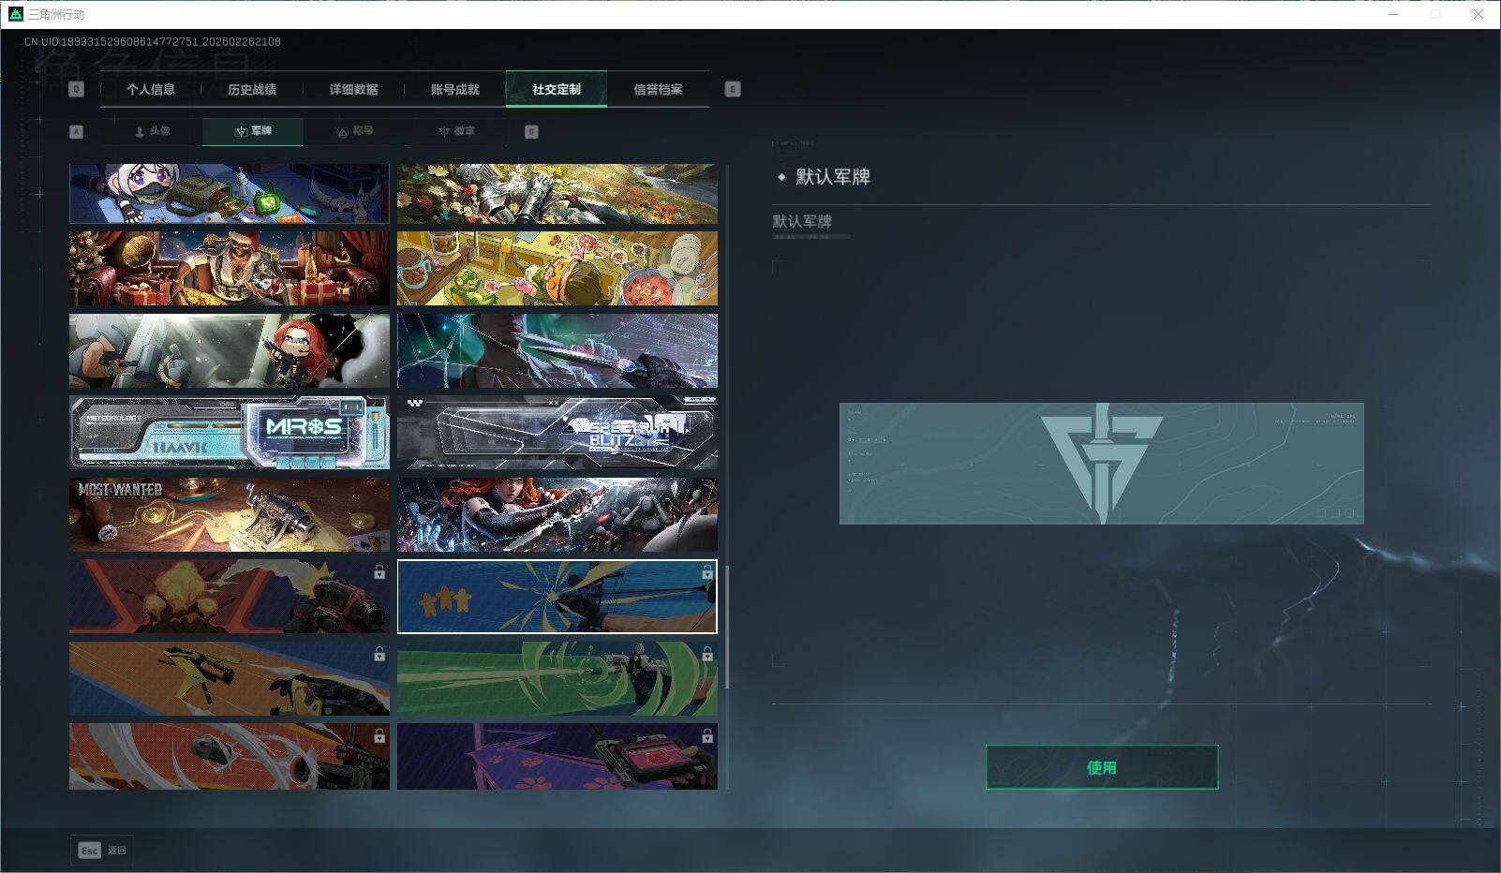Select the masked chibi character dog tag

pos(230,194)
